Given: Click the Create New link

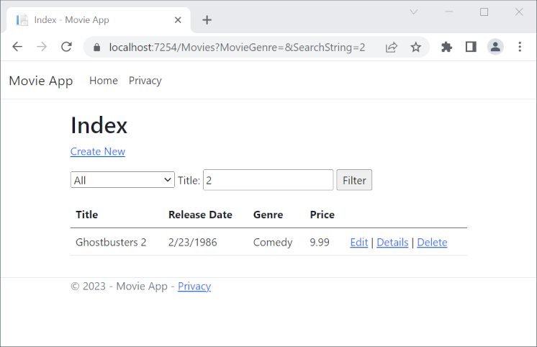Looking at the screenshot, I should [x=98, y=151].
